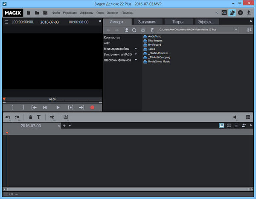This screenshot has height=199, width=256.
Task: Expand the Инструменты MAGIX dropdown
Action: click(136, 54)
